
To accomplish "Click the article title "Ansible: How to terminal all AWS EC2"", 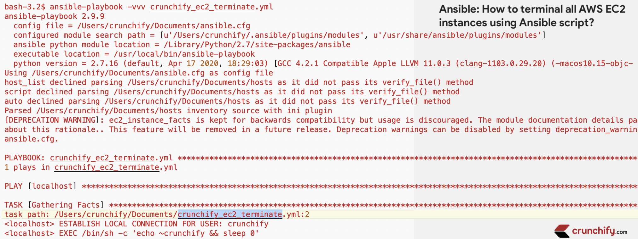I will coord(532,9).
